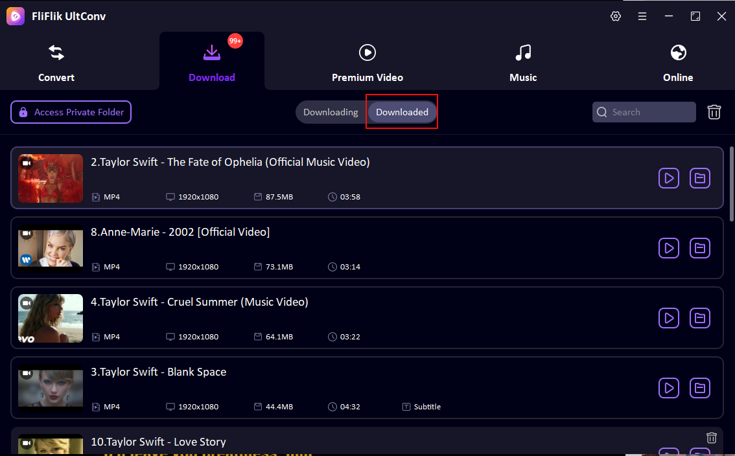The image size is (735, 456).
Task: Select title '8.Anne-Marie - 2002 [Official Video]'
Action: 180,232
